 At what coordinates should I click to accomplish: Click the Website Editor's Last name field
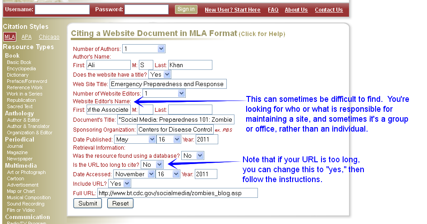pos(190,110)
